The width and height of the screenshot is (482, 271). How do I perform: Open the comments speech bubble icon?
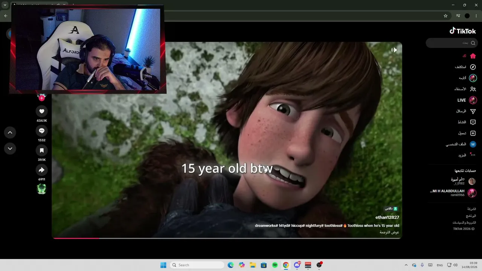tap(42, 131)
